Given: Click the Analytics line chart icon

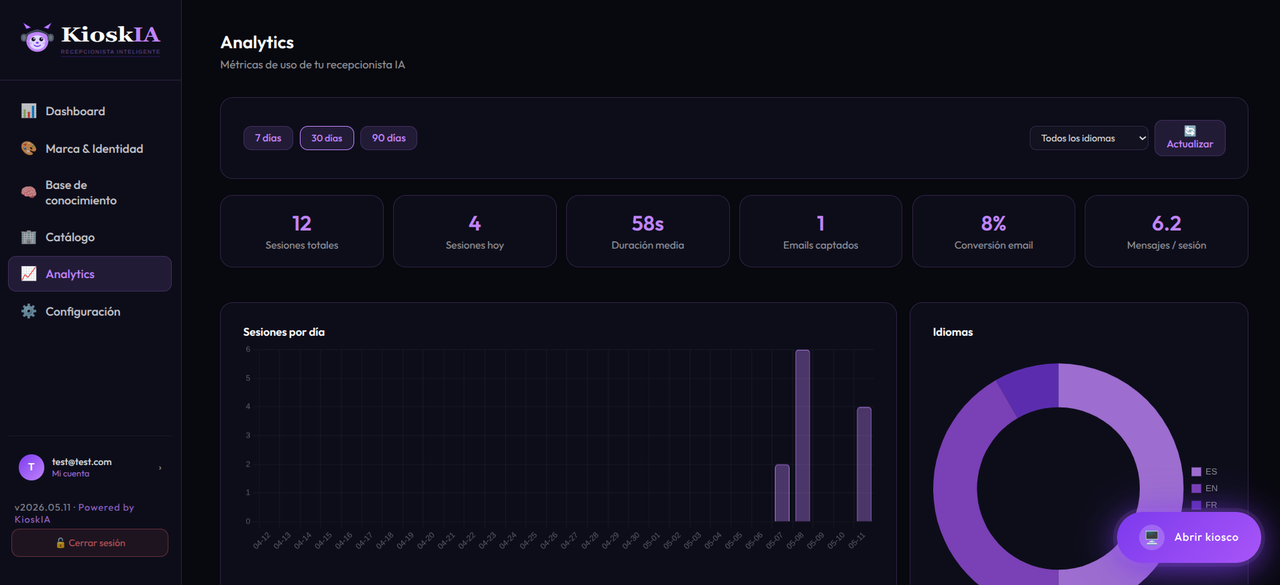Looking at the screenshot, I should pyautogui.click(x=29, y=274).
